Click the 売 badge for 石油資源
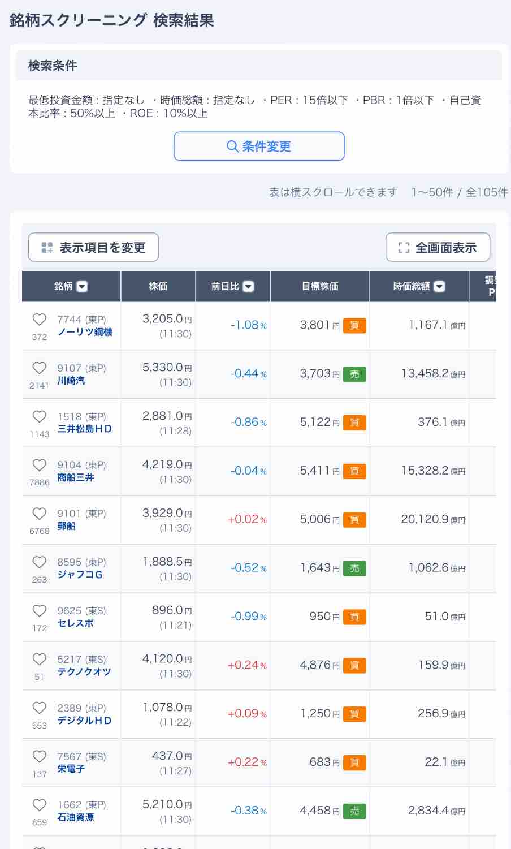511x849 pixels. pyautogui.click(x=354, y=811)
